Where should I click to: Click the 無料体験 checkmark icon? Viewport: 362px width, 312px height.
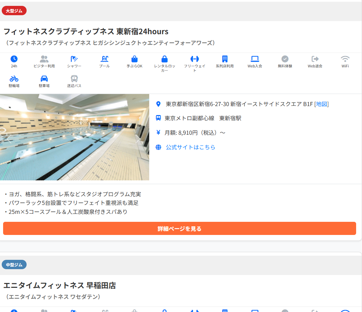tap(285, 59)
